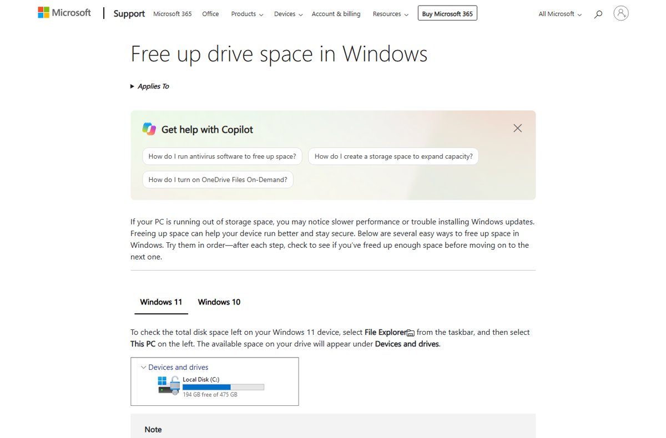
Task: Click the Local Disk (C:) drive icon
Action: tap(169, 385)
